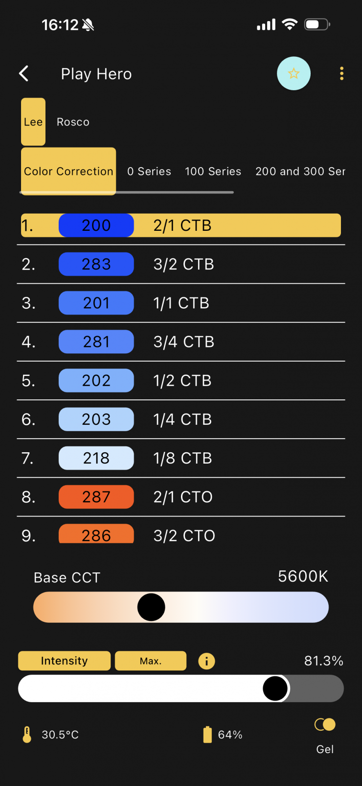Switch to the Rosco gel brand

coord(73,122)
